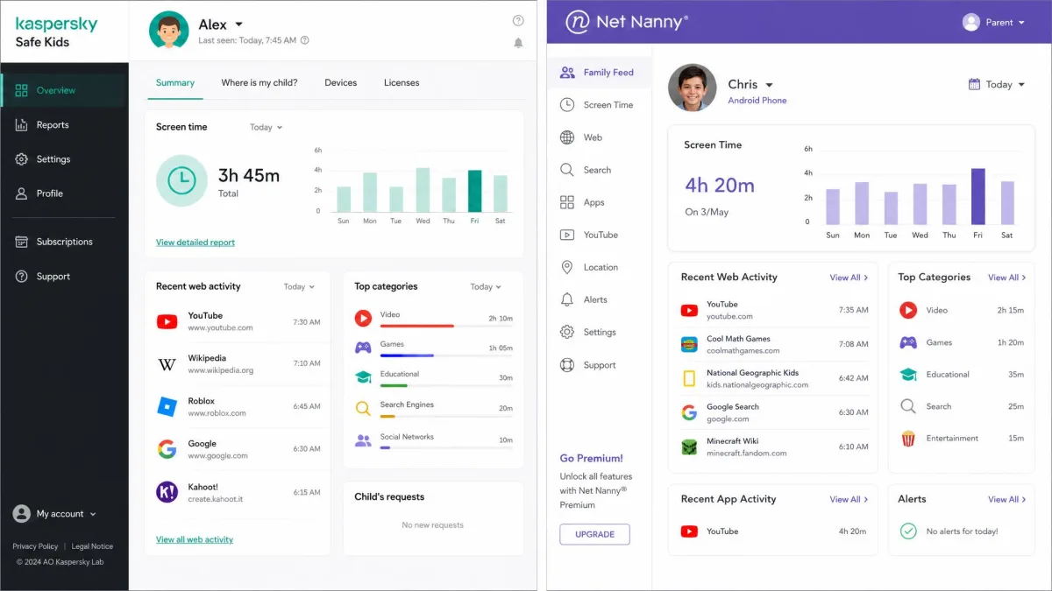Click the Games category progress bar in Kaspersky
Screen dimensions: 1052x591
pyautogui.click(x=446, y=355)
